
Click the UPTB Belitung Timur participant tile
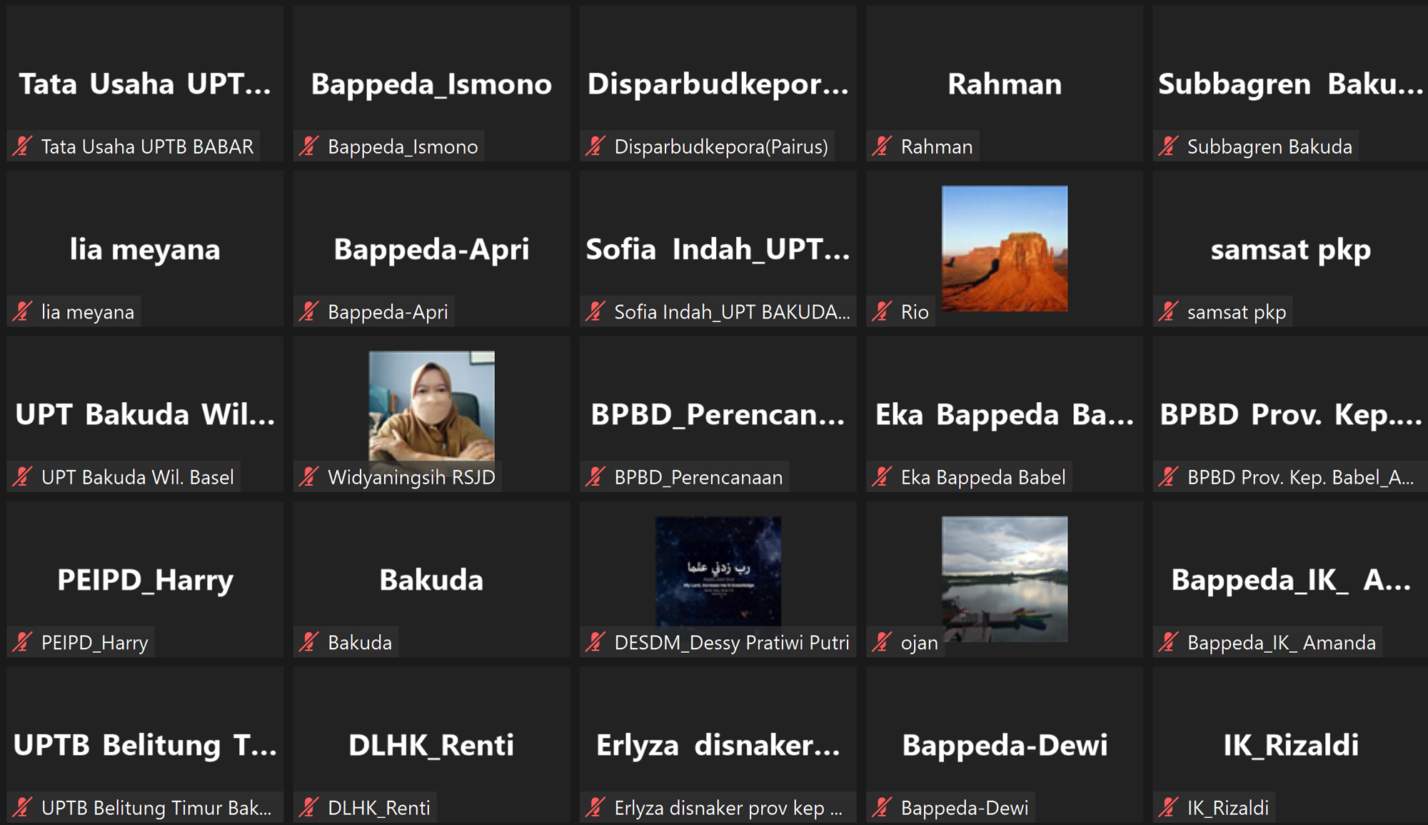[145, 745]
